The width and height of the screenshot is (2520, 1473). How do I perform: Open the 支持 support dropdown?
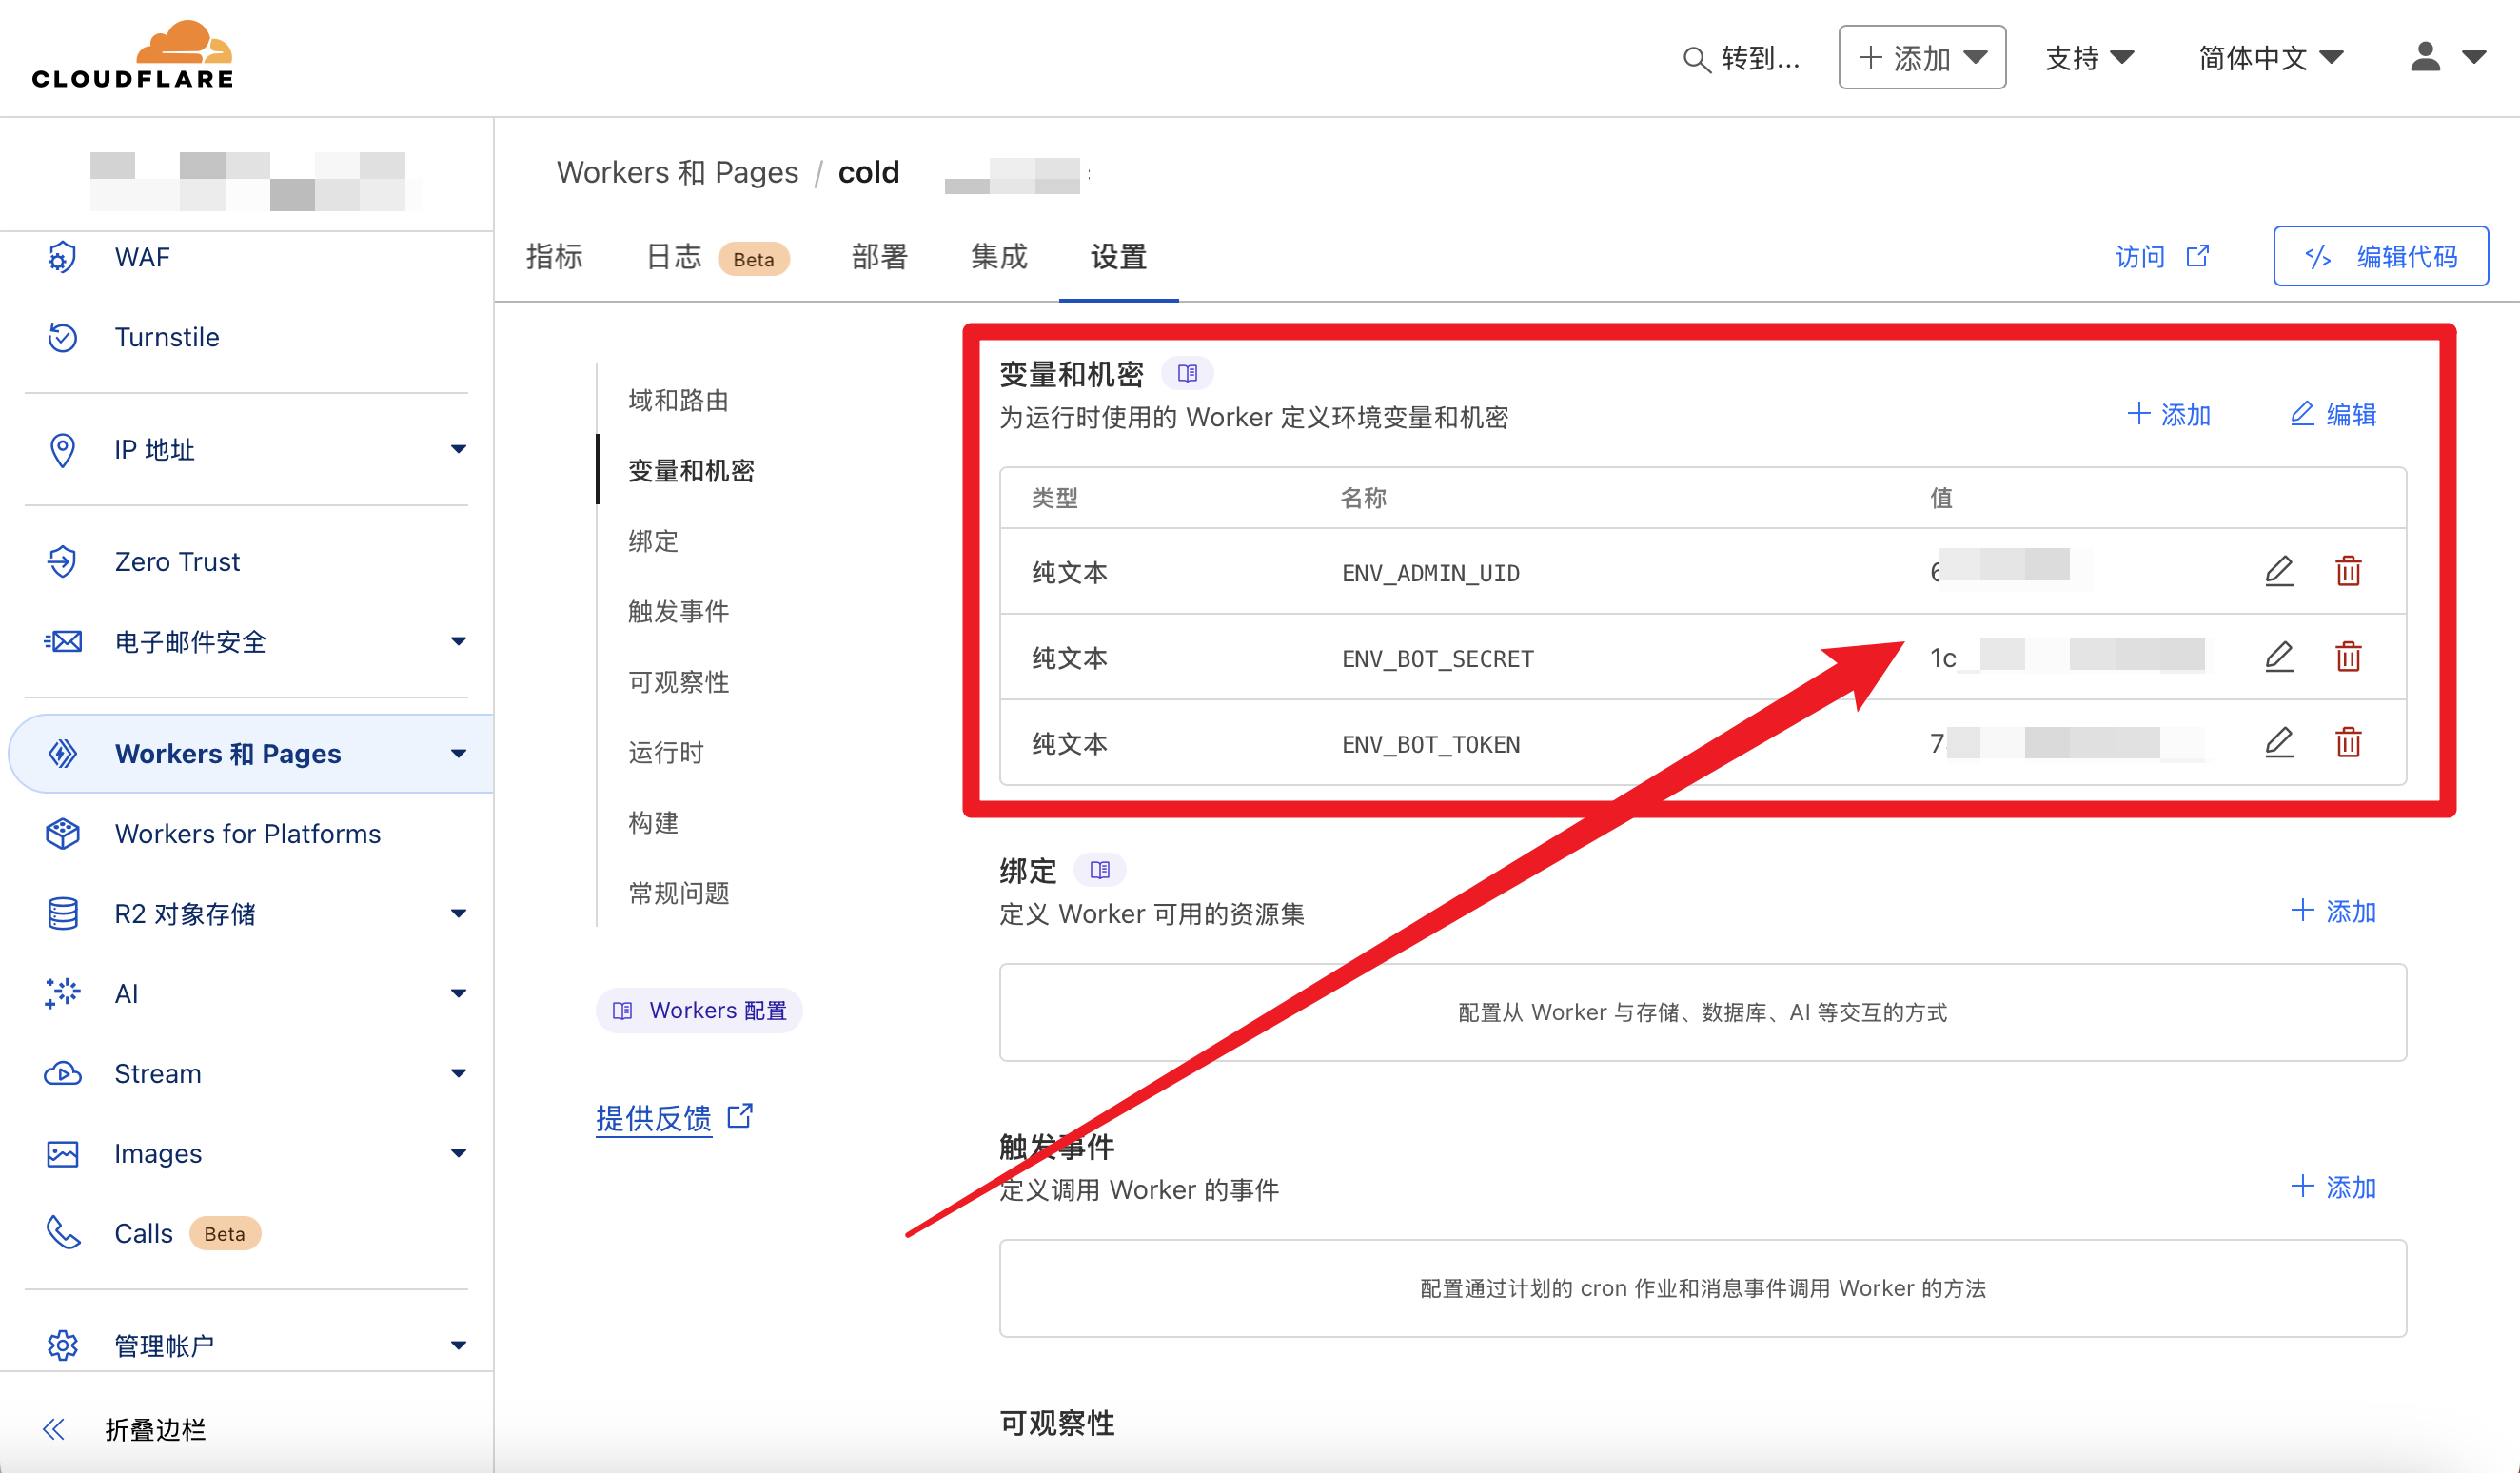pyautogui.click(x=2090, y=58)
